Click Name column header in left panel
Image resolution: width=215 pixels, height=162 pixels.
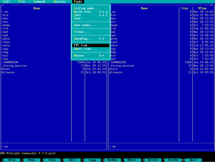(37, 9)
